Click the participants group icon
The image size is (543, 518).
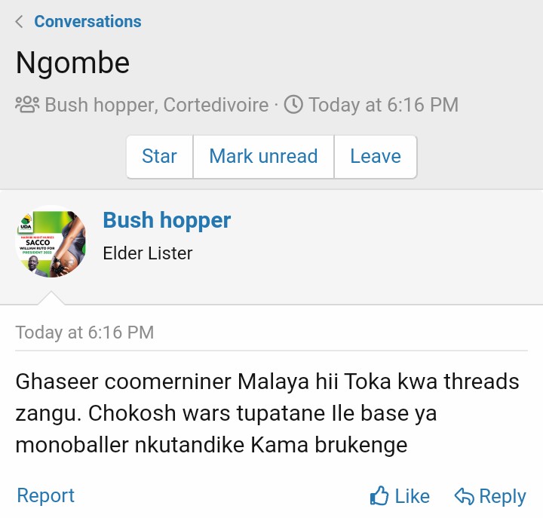click(27, 105)
